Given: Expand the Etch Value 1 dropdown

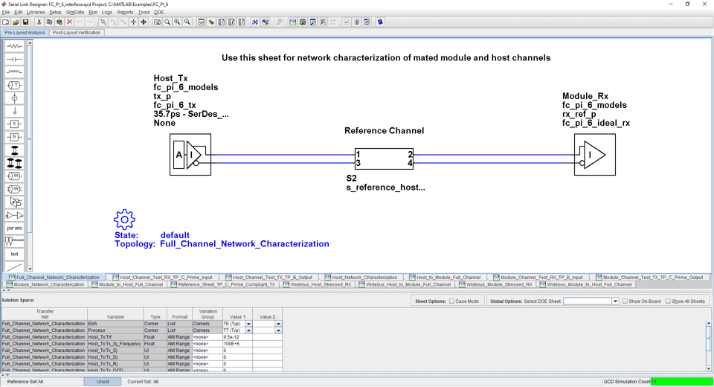Looking at the screenshot, I should 248,324.
